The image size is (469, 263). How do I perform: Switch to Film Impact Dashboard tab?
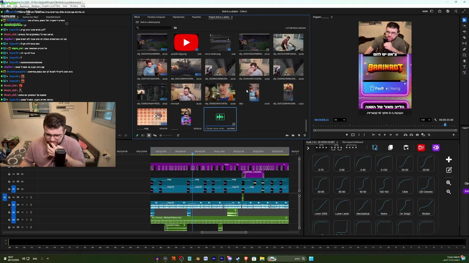pyautogui.click(x=353, y=142)
